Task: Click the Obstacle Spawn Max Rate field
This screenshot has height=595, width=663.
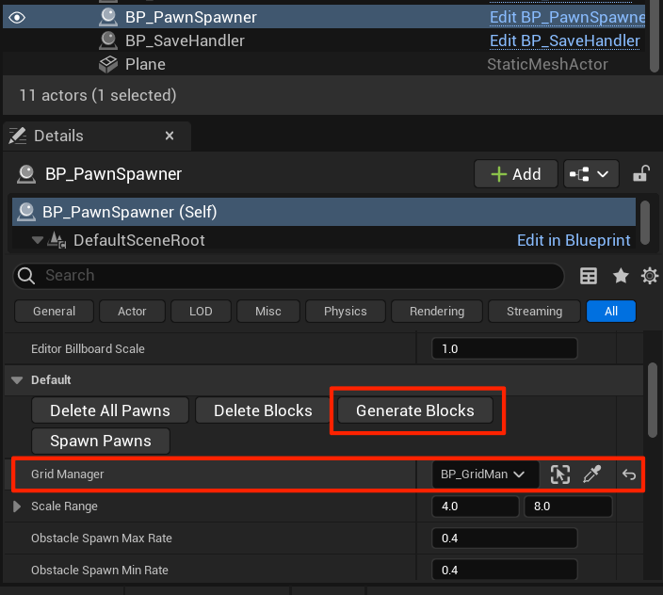Action: click(x=504, y=539)
